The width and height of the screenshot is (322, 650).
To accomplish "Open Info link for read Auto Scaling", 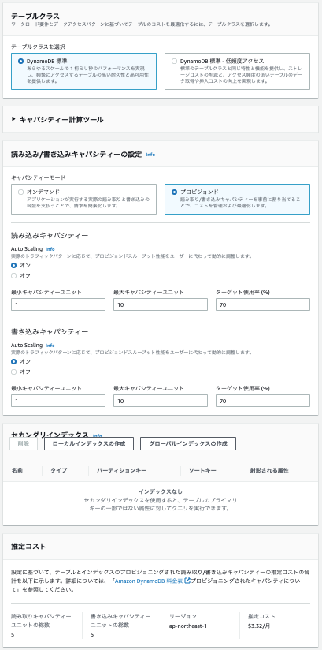I will (50, 249).
